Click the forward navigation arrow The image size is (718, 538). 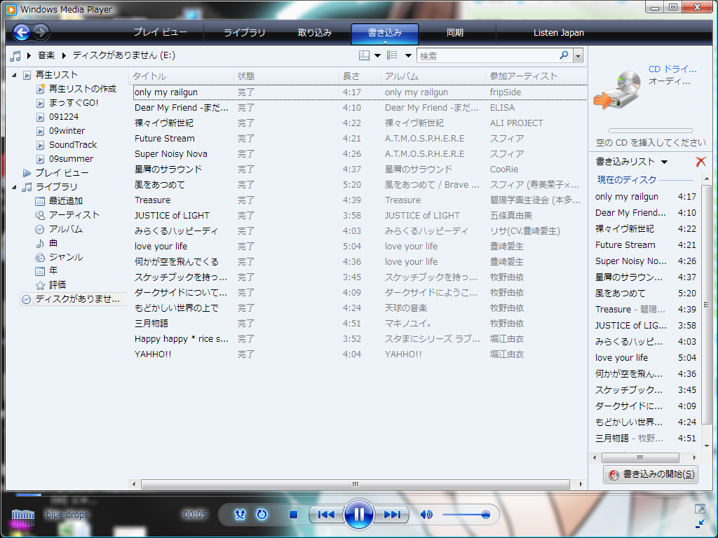pos(41,32)
